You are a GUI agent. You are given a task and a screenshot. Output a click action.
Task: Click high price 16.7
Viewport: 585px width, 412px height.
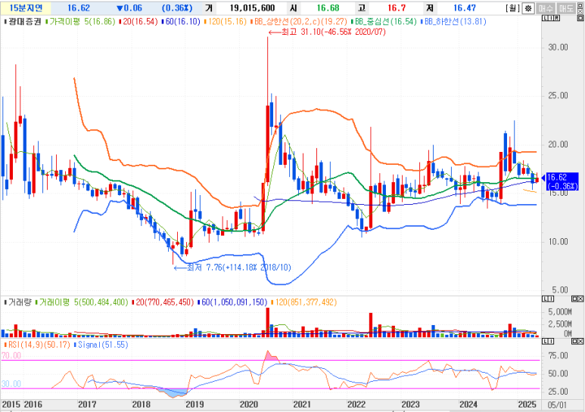click(397, 8)
